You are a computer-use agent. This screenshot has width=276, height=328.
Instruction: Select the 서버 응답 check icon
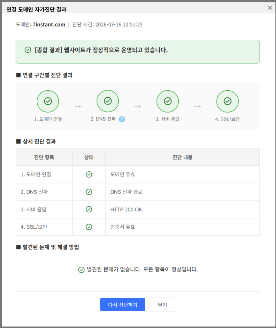pyautogui.click(x=167, y=101)
